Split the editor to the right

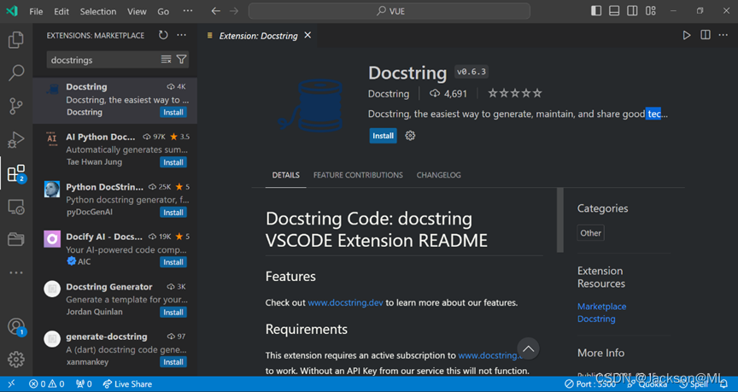[x=705, y=35]
